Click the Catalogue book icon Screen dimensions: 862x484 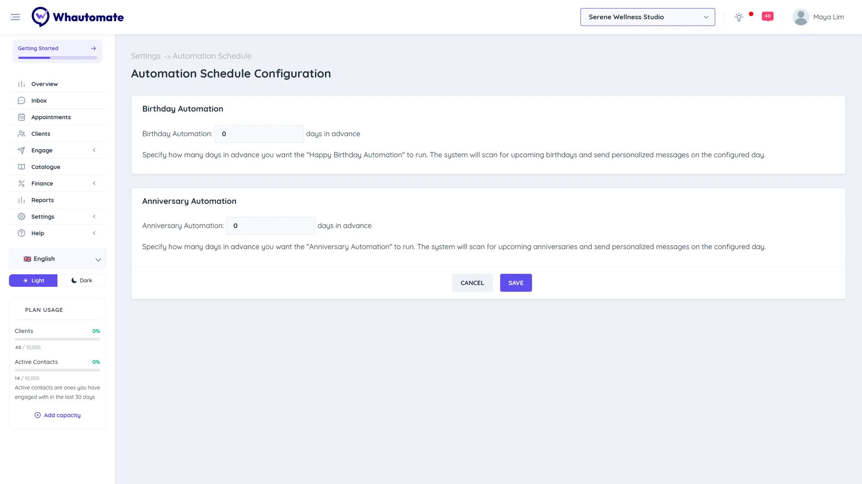pos(22,167)
